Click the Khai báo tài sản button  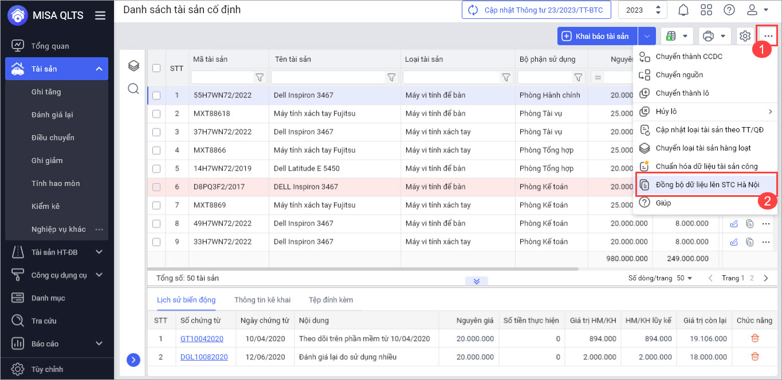597,36
